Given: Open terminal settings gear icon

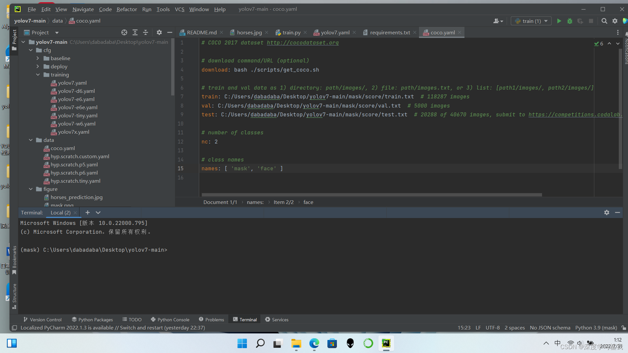Looking at the screenshot, I should point(606,212).
